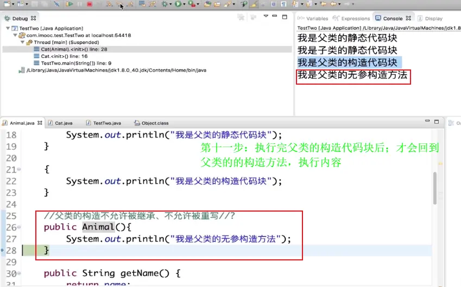Click the New file toolbar icon
This screenshot has width=461, height=287.
click(7, 4)
